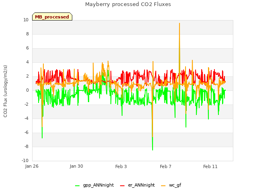
Task: Click the Feb 7 x-axis label
Action: (165, 166)
